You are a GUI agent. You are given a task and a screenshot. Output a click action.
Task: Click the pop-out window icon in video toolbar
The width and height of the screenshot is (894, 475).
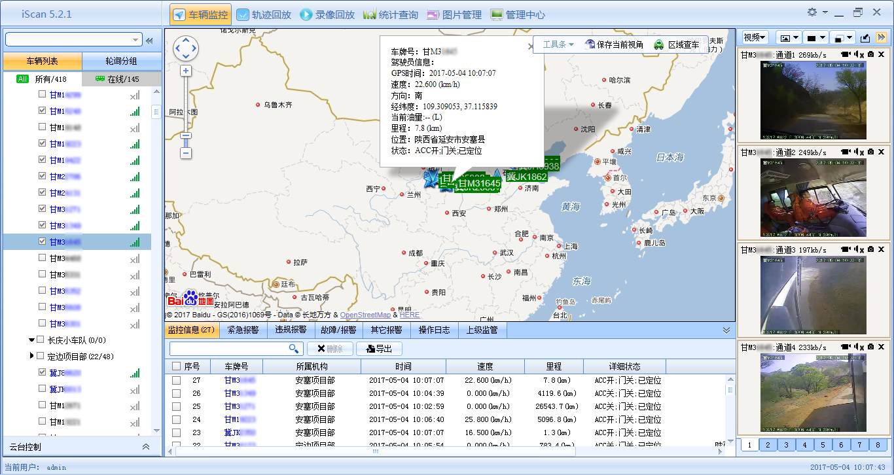coord(865,38)
